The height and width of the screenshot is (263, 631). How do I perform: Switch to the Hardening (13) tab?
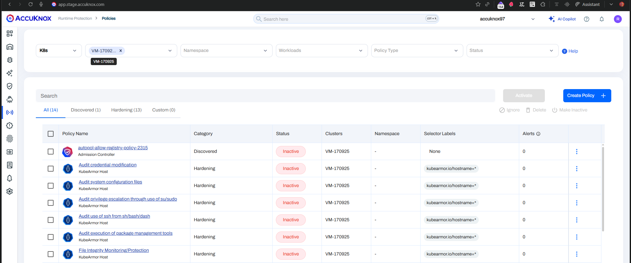tap(126, 110)
